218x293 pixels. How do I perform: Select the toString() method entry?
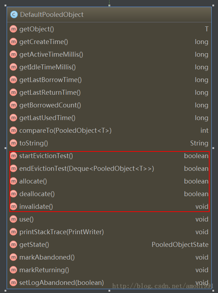pyautogui.click(x=109, y=143)
